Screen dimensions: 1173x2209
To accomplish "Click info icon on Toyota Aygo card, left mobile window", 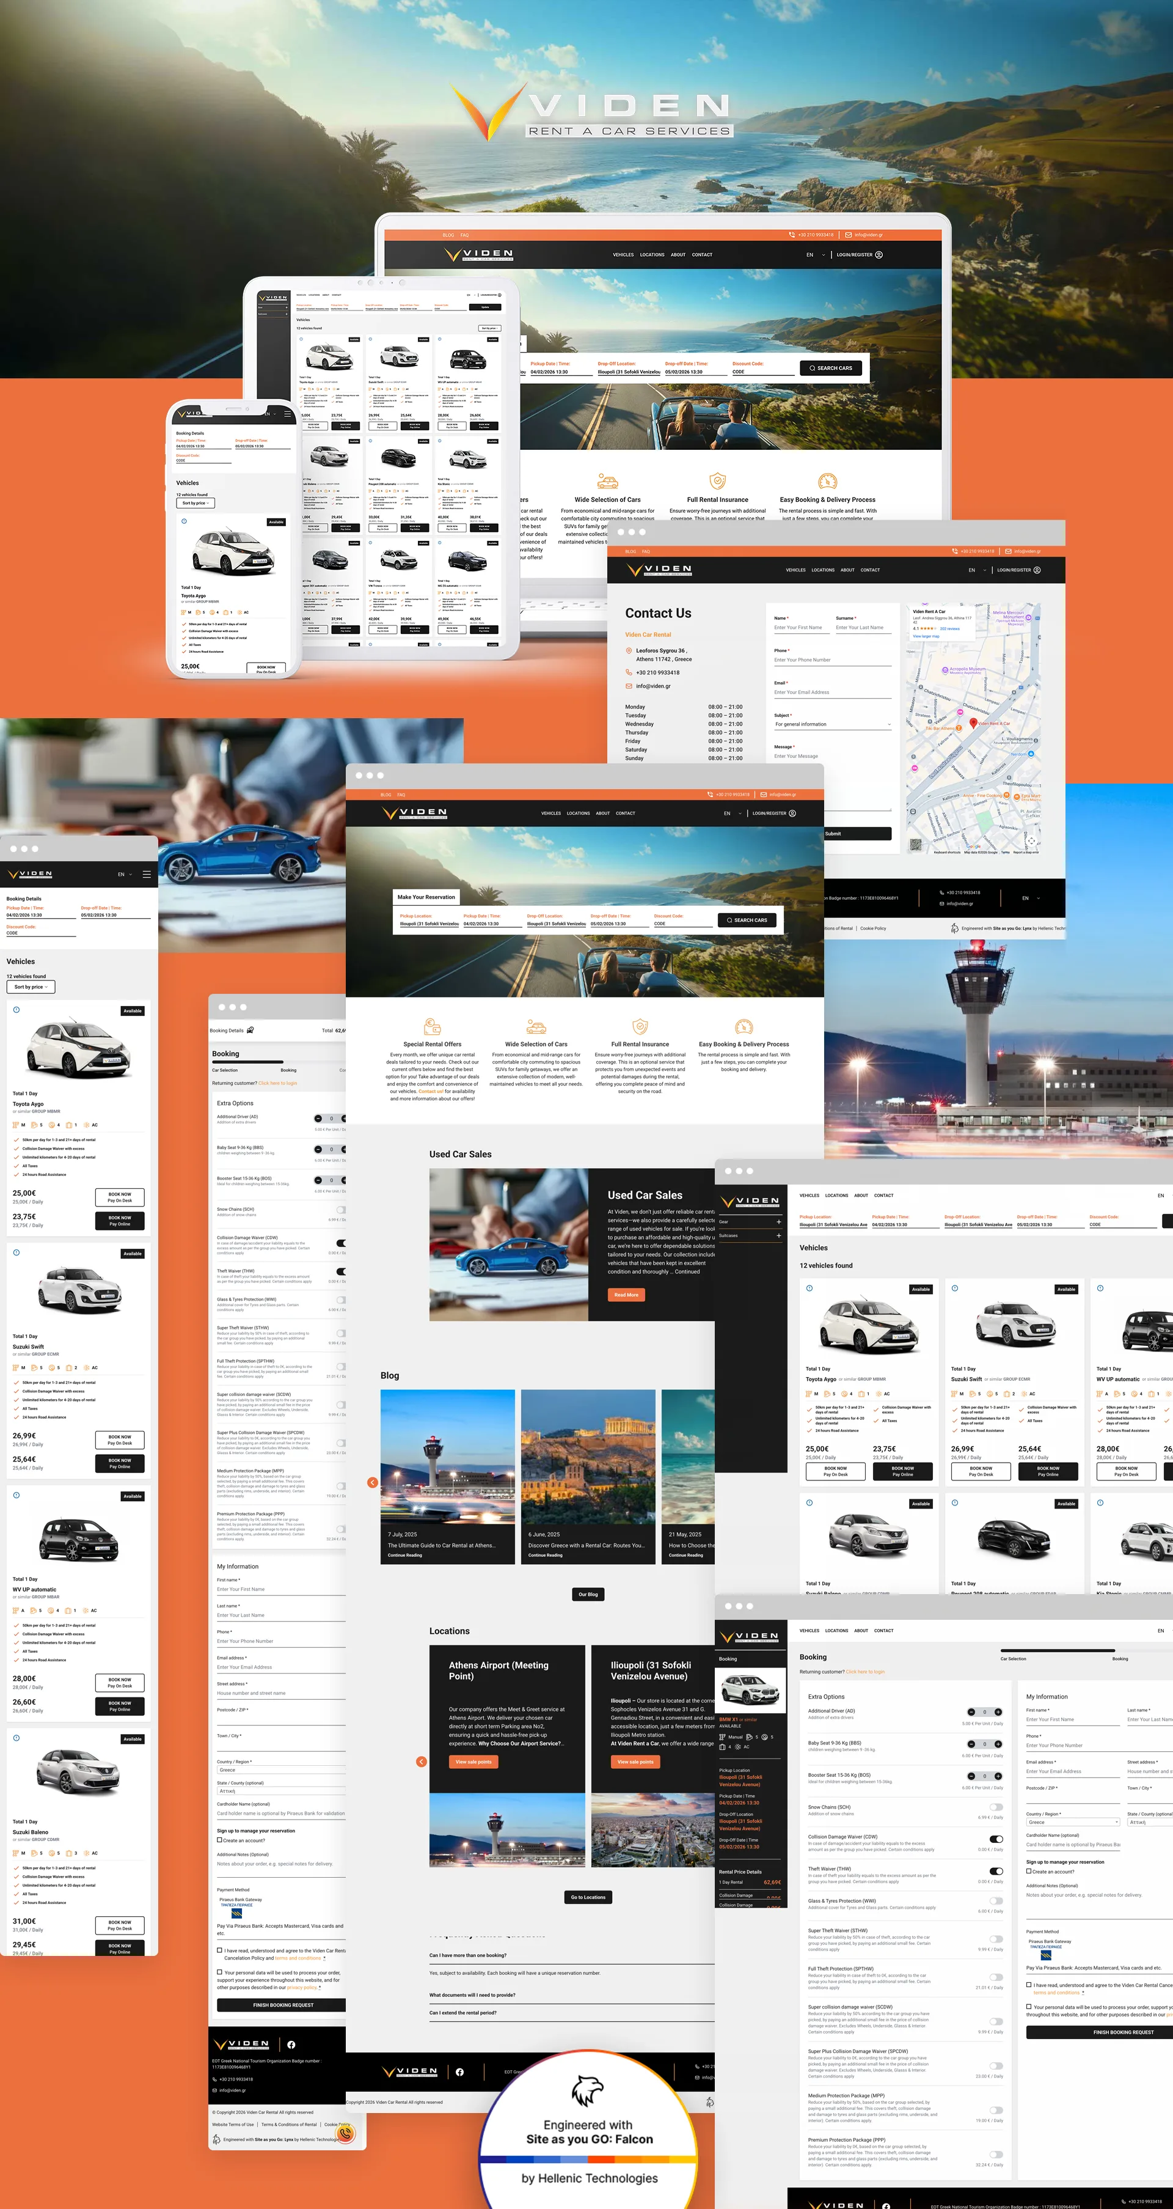I will [x=16, y=1009].
